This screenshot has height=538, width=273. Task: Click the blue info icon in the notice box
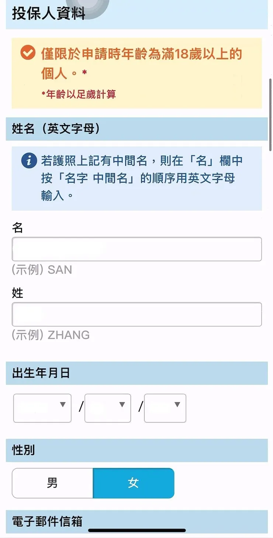point(28,160)
